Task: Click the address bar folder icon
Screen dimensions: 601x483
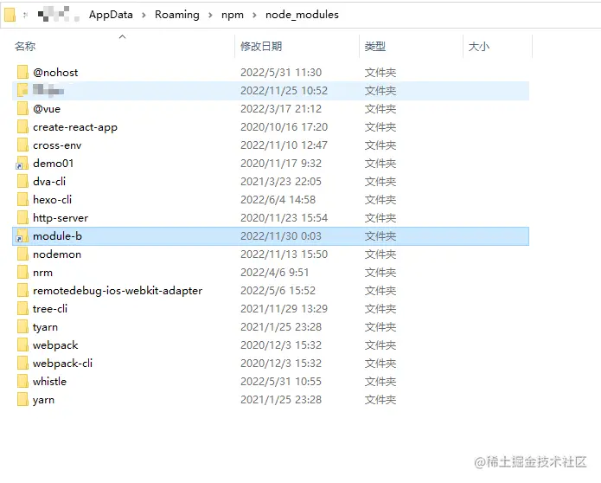Action: tap(10, 15)
